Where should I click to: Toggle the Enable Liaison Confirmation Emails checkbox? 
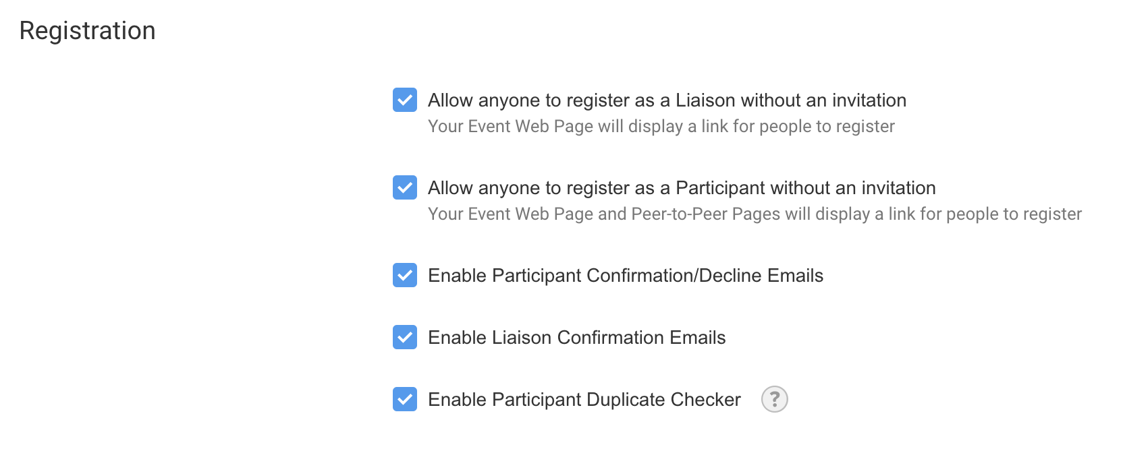tap(405, 338)
